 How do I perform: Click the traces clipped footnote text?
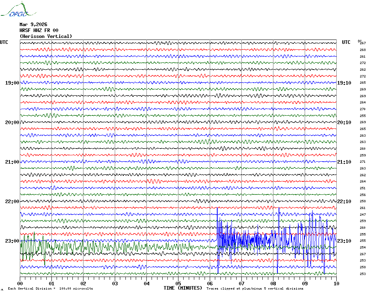(x=255, y=289)
